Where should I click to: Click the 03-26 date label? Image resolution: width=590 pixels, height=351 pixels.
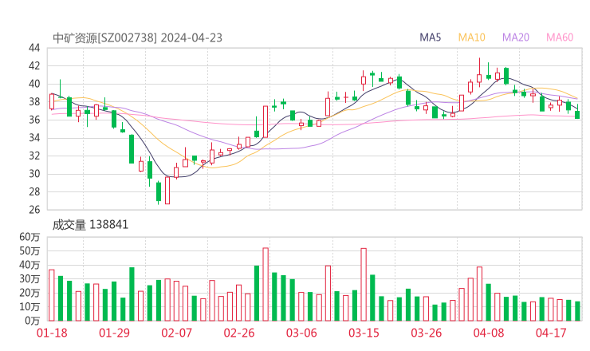tap(426, 333)
